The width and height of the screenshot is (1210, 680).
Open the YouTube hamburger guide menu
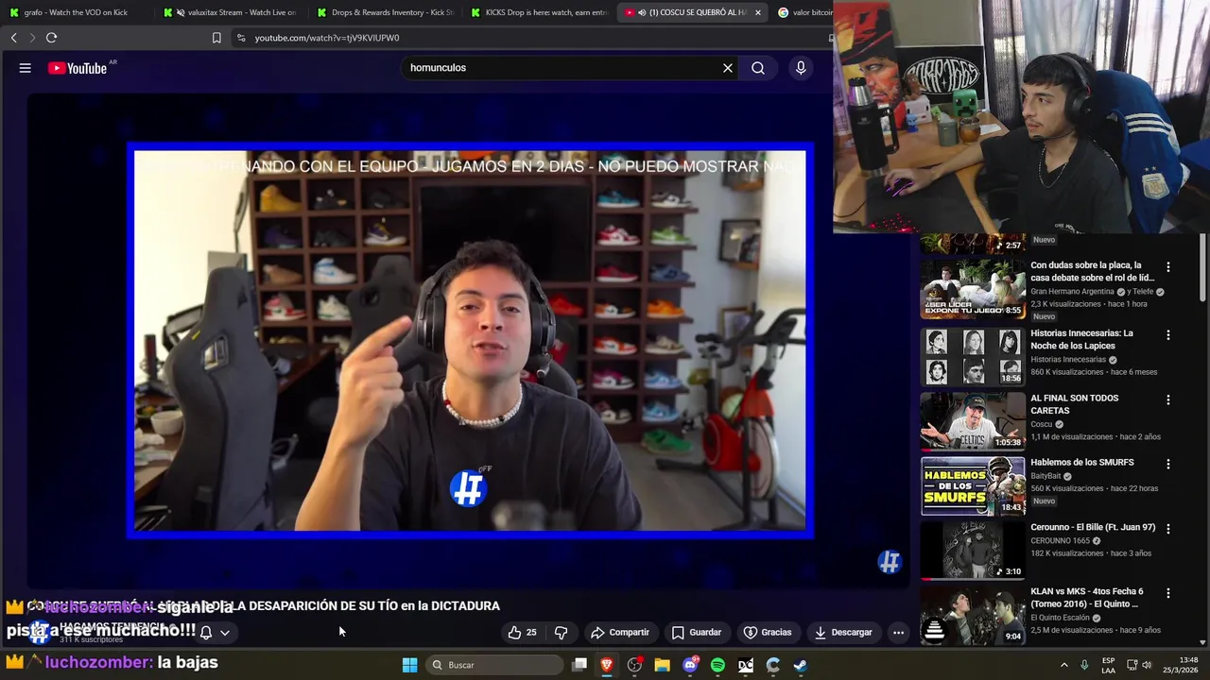[x=26, y=68]
